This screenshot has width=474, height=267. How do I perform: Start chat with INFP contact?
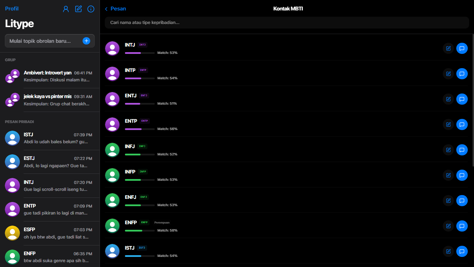coord(462,175)
